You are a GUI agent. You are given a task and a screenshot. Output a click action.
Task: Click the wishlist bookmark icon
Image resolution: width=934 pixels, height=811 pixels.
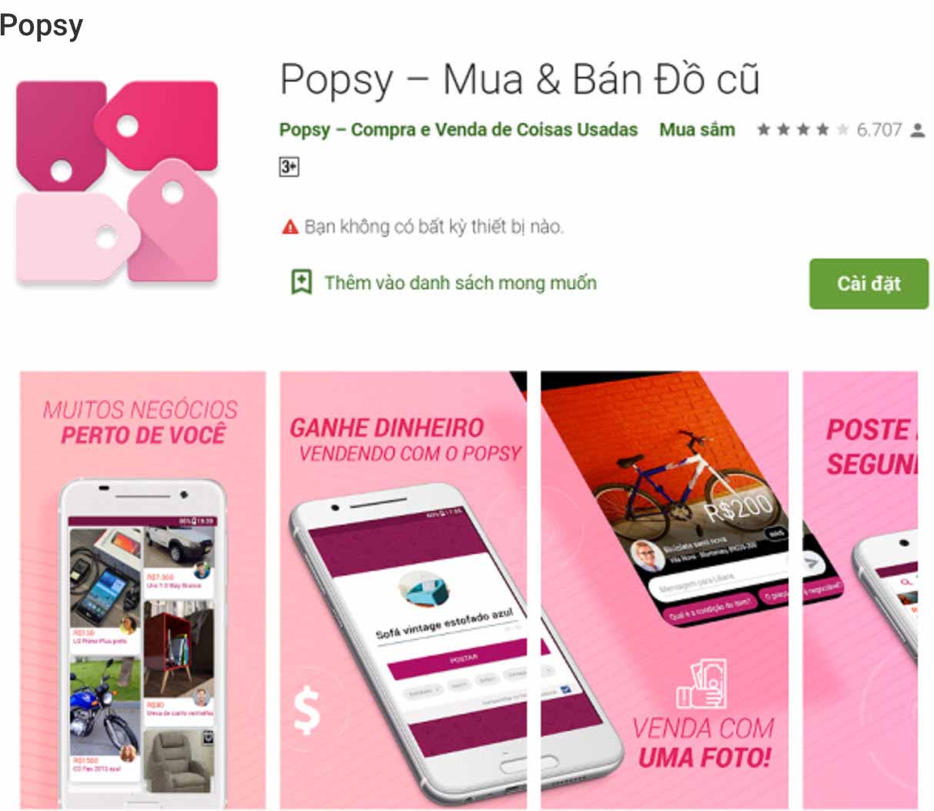pyautogui.click(x=301, y=282)
